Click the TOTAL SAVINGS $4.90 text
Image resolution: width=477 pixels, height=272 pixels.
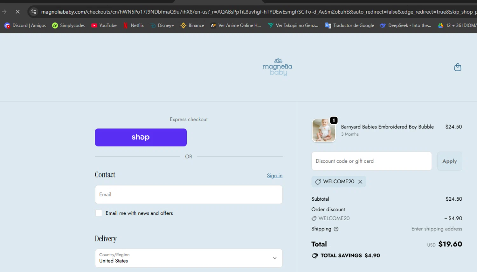click(350, 256)
